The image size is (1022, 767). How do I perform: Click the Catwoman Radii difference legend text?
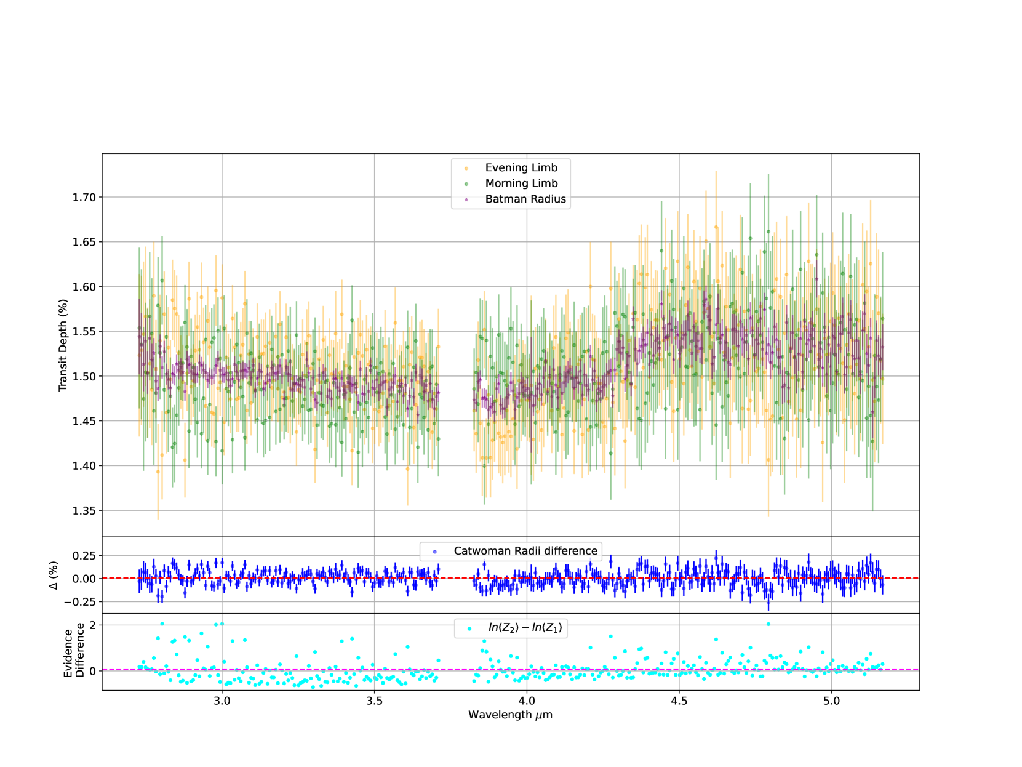[525, 551]
